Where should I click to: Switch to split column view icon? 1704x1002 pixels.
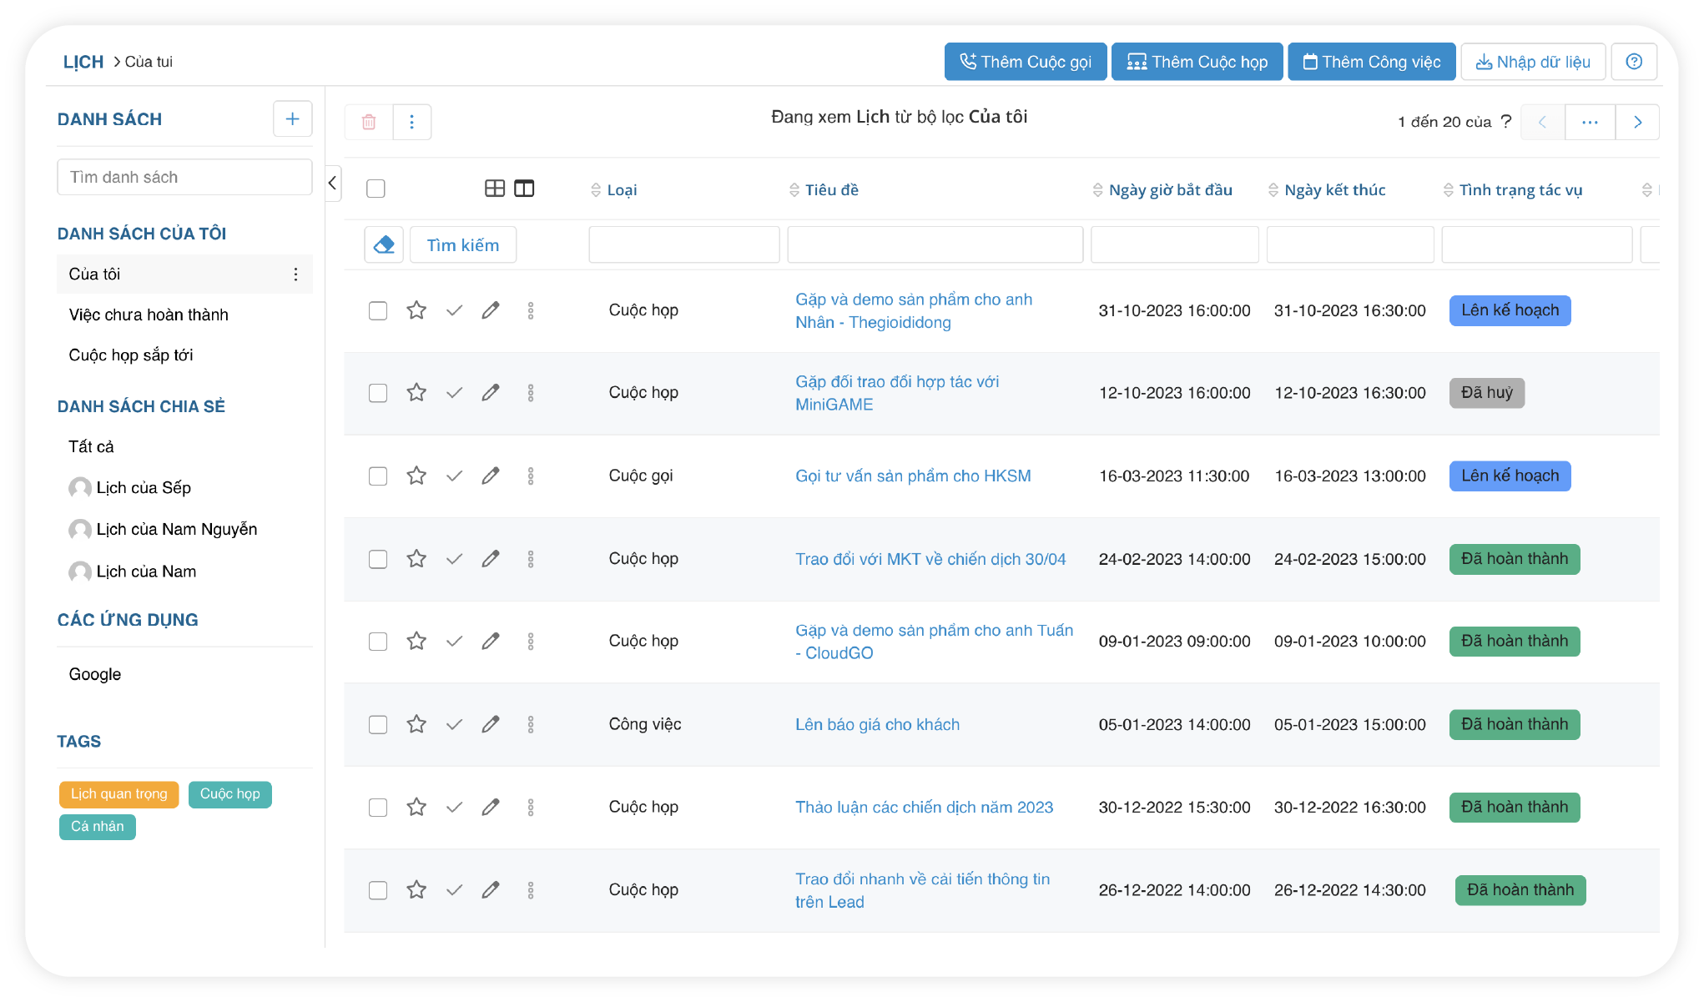pos(524,189)
